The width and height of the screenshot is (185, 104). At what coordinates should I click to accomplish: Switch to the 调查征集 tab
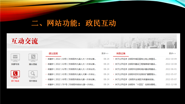tap(121, 54)
